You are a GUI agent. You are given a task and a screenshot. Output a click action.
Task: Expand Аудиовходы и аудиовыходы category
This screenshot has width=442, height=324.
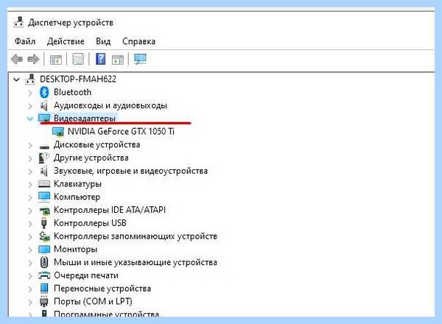[30, 106]
